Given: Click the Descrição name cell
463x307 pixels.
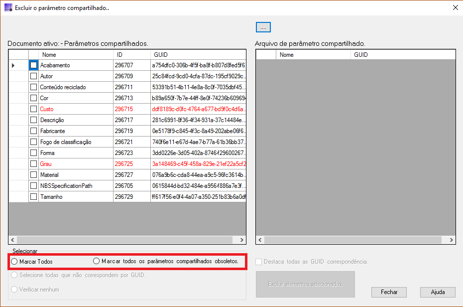Looking at the screenshot, I should (x=76, y=120).
